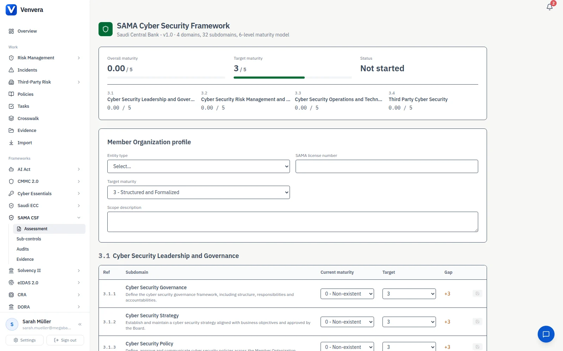563x351 pixels.
Task: Click 3.4 Third Party Cyber Security summary
Action: click(433, 100)
